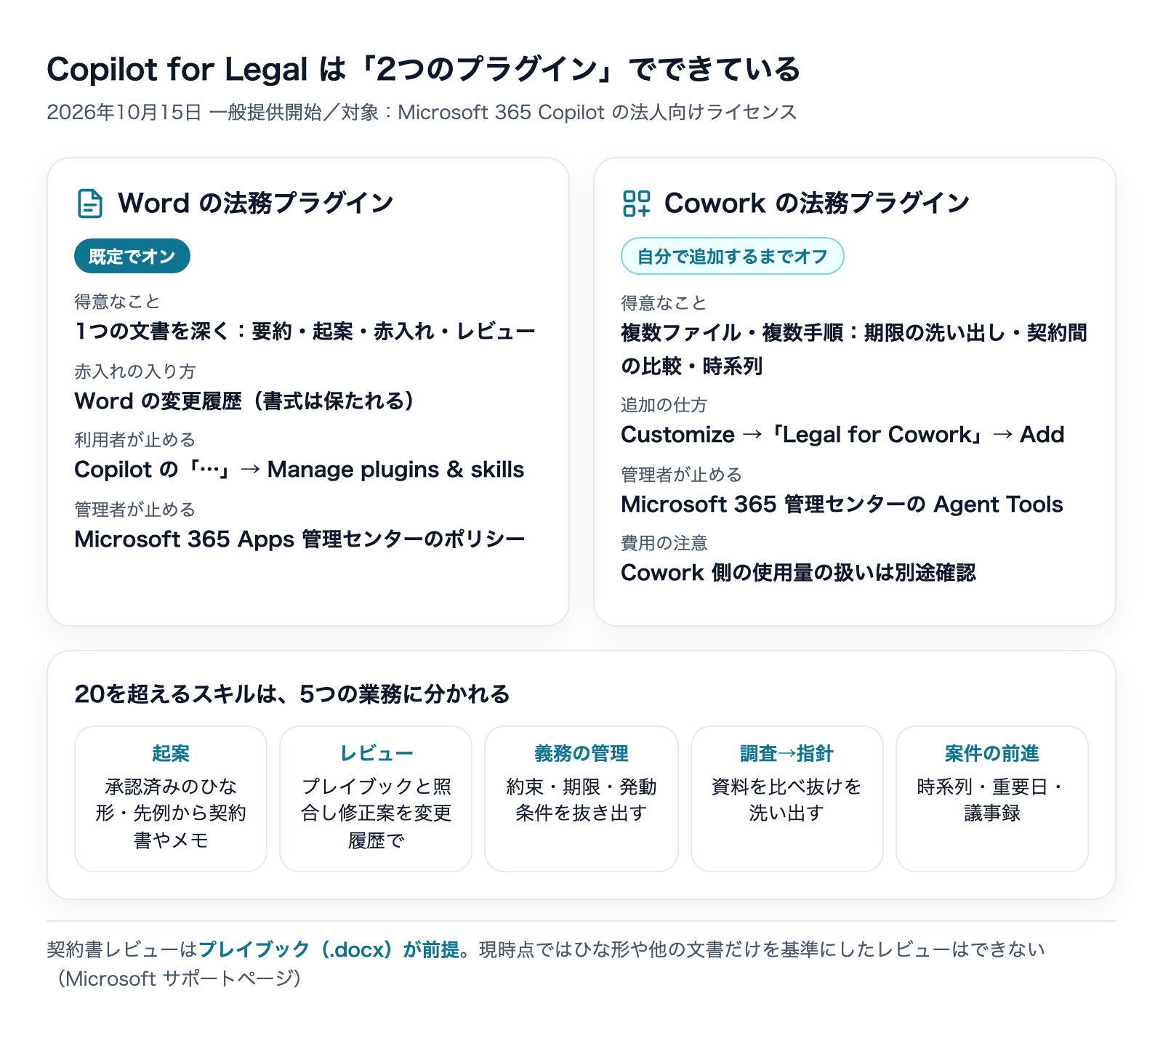
Task: Click the text 1つの文書を深く：要約・起案・赤入れ・レビュー
Action: click(x=305, y=331)
